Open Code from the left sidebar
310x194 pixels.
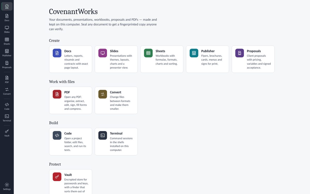point(7,106)
